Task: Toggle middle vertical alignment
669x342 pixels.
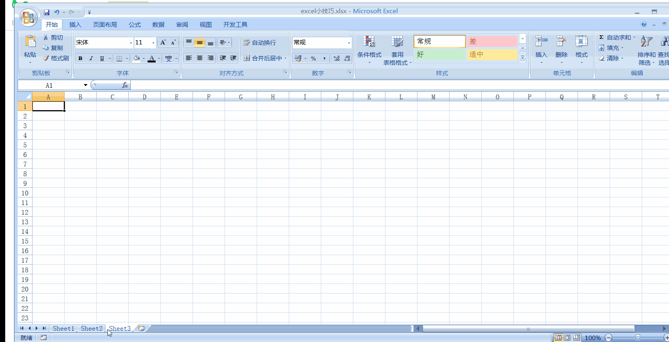Action: pyautogui.click(x=200, y=42)
